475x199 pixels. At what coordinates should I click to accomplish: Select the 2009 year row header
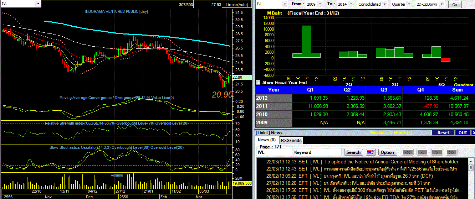tap(274, 122)
